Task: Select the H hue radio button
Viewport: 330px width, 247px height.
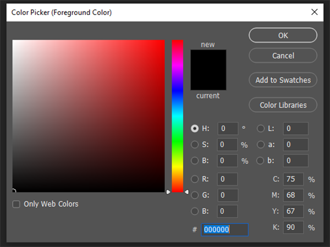Action: pyautogui.click(x=195, y=128)
